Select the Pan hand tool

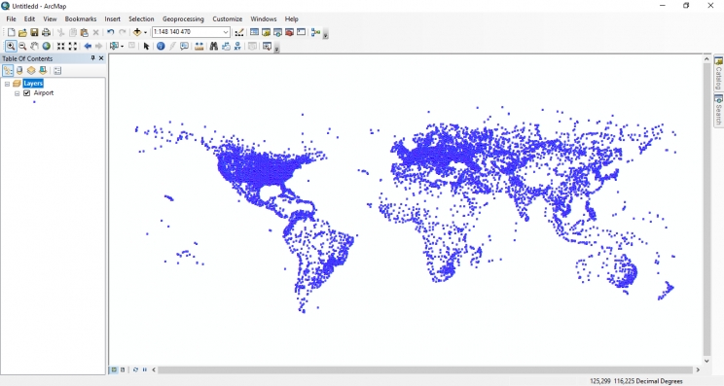(35, 46)
